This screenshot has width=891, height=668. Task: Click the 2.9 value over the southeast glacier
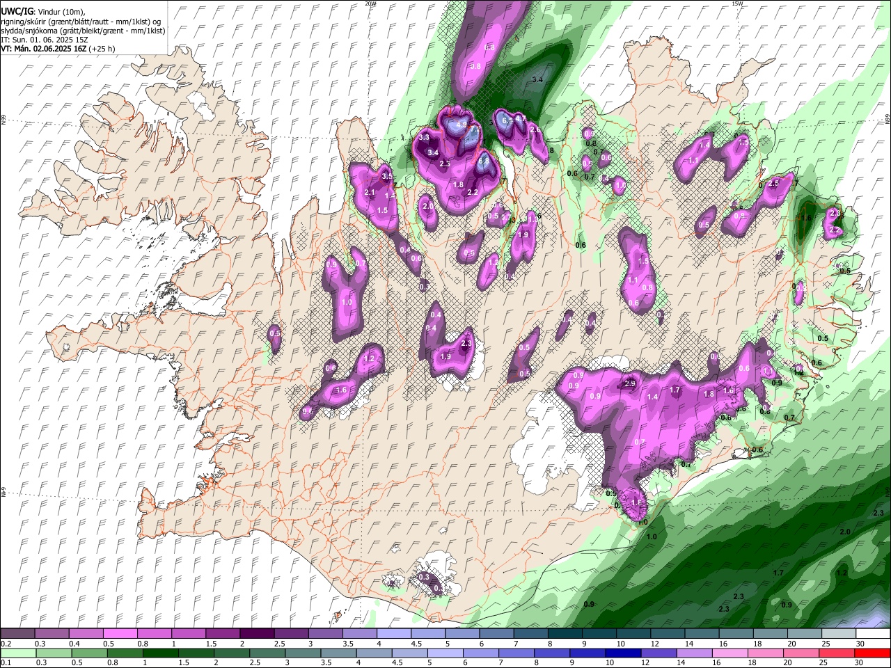pos(631,383)
